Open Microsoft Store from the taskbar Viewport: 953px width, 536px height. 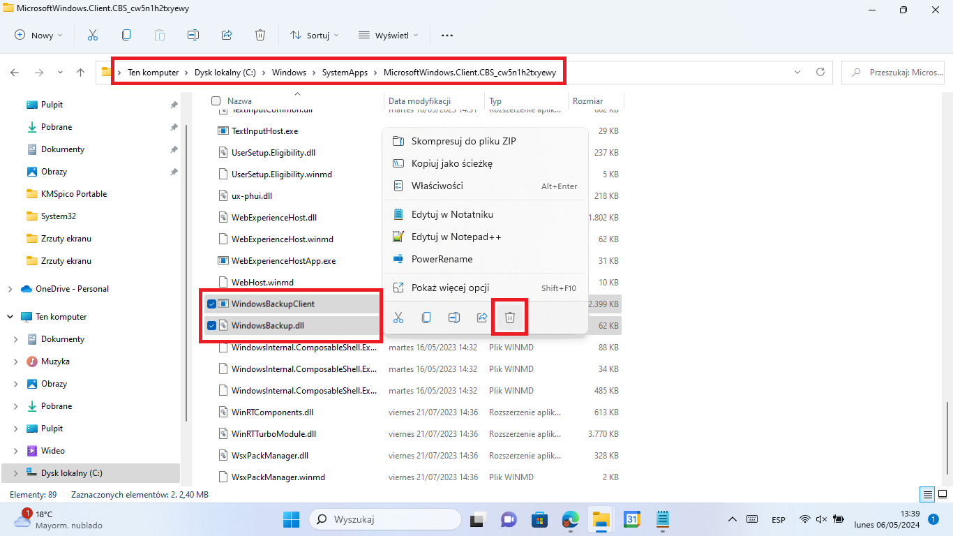coord(539,519)
